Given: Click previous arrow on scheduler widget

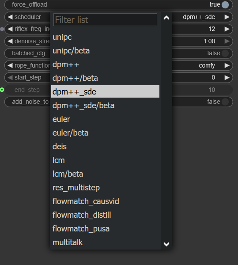Looking at the screenshot, I should 10,17.
